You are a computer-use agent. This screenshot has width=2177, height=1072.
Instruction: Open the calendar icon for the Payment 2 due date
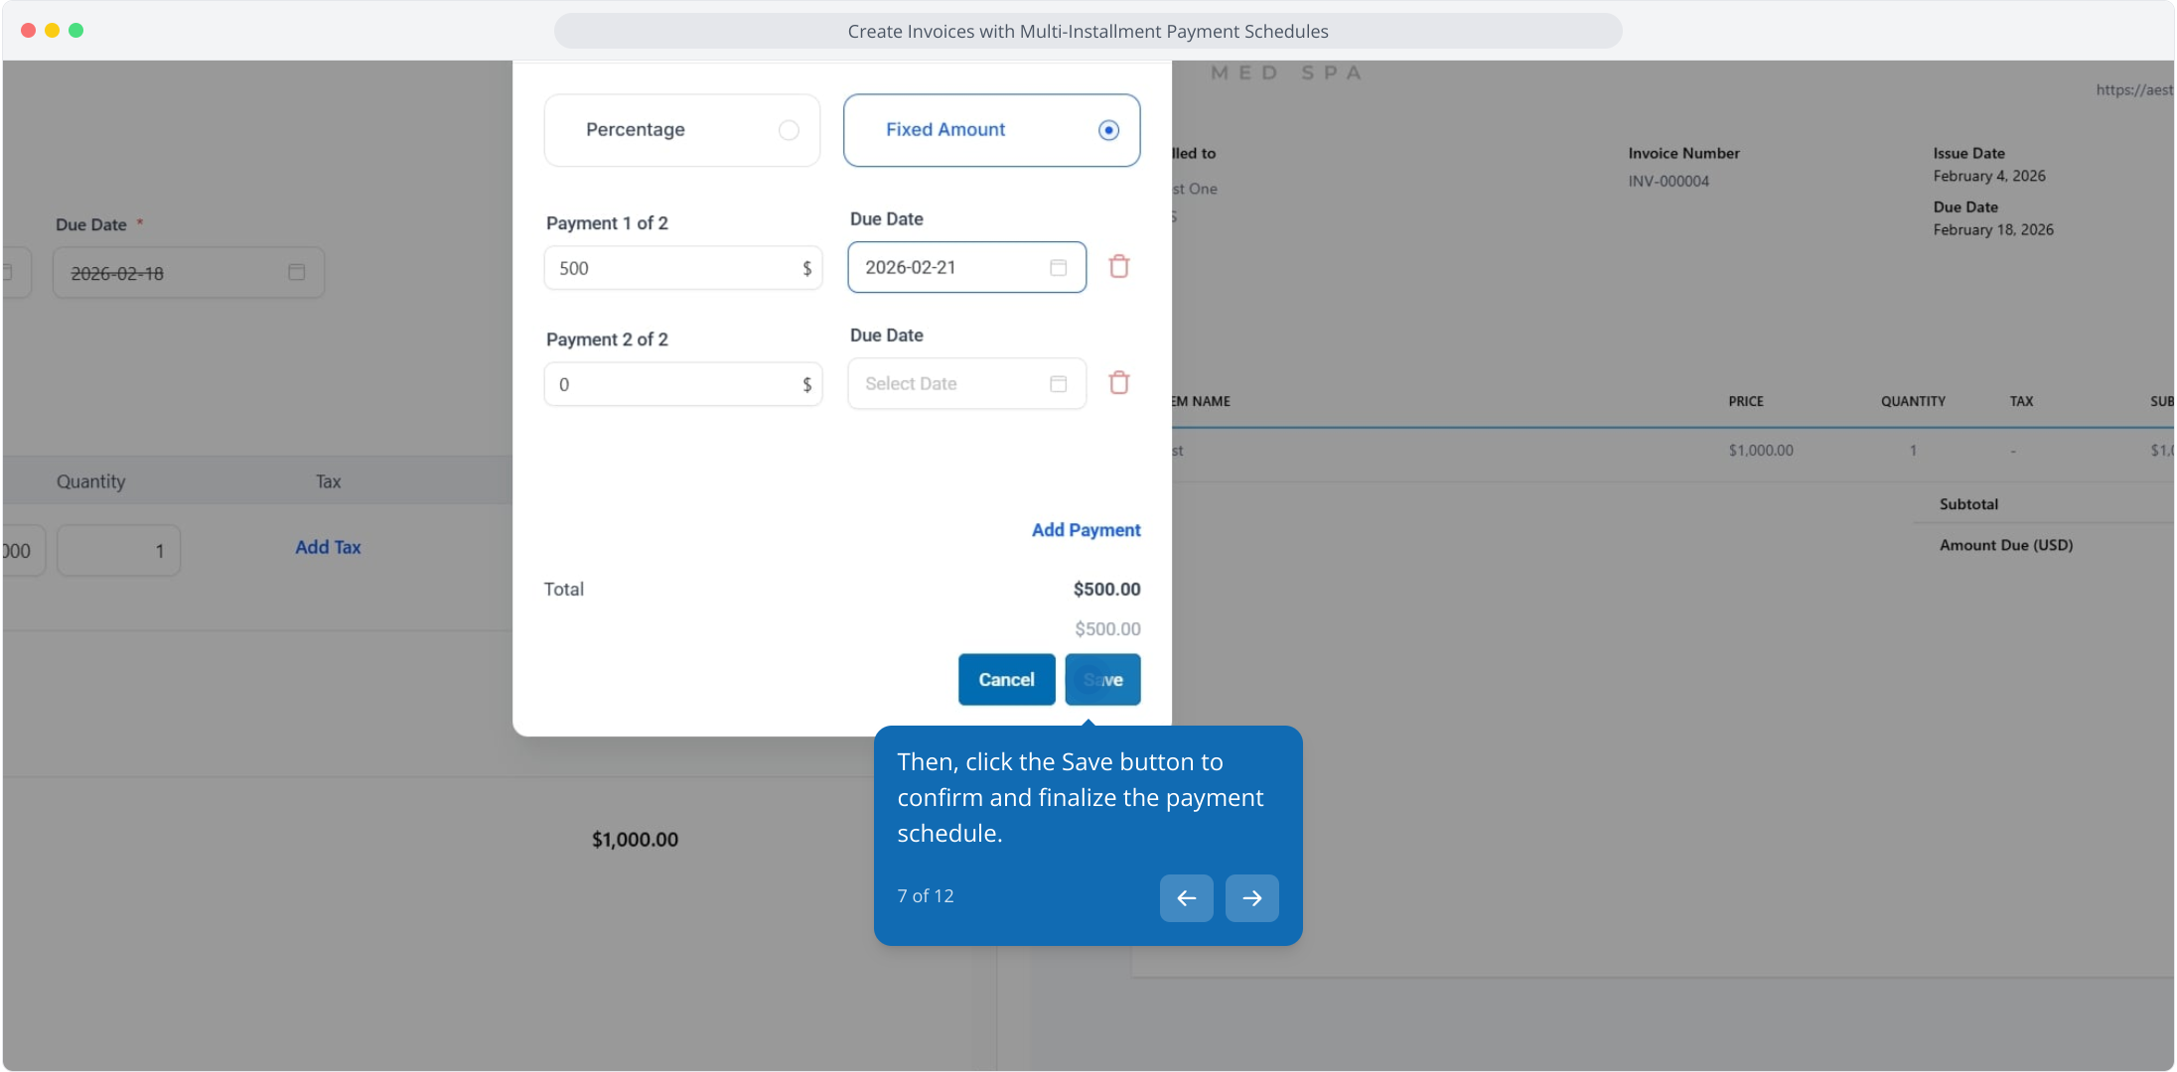coord(1058,384)
